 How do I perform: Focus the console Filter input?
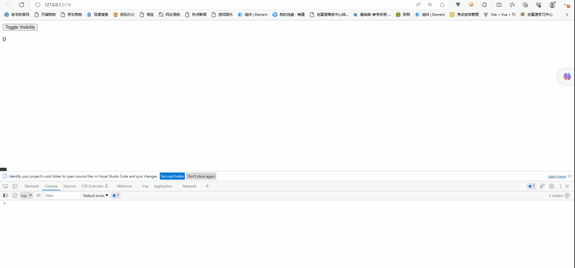(62, 195)
